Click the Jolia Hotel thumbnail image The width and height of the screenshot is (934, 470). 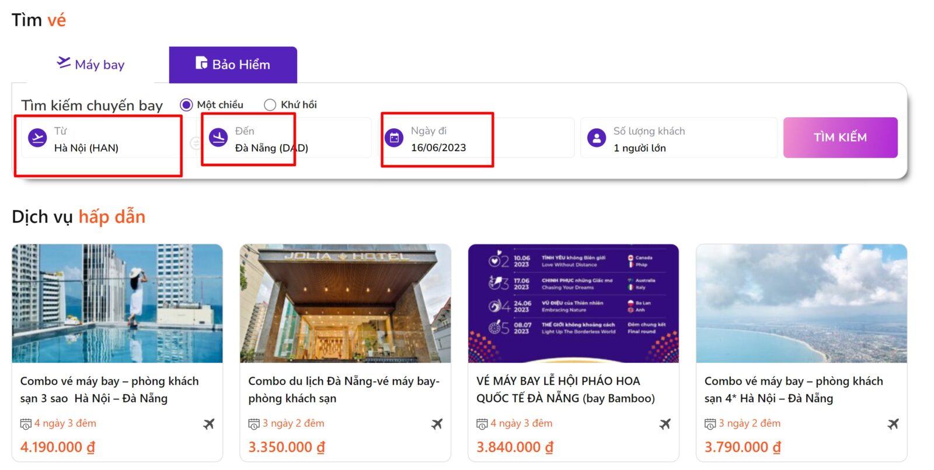tap(345, 303)
